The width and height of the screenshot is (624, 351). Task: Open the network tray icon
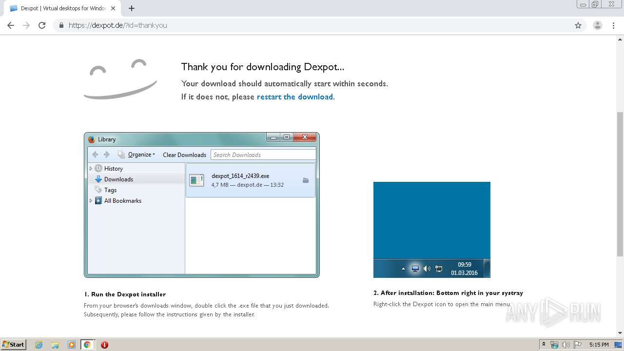point(554,345)
